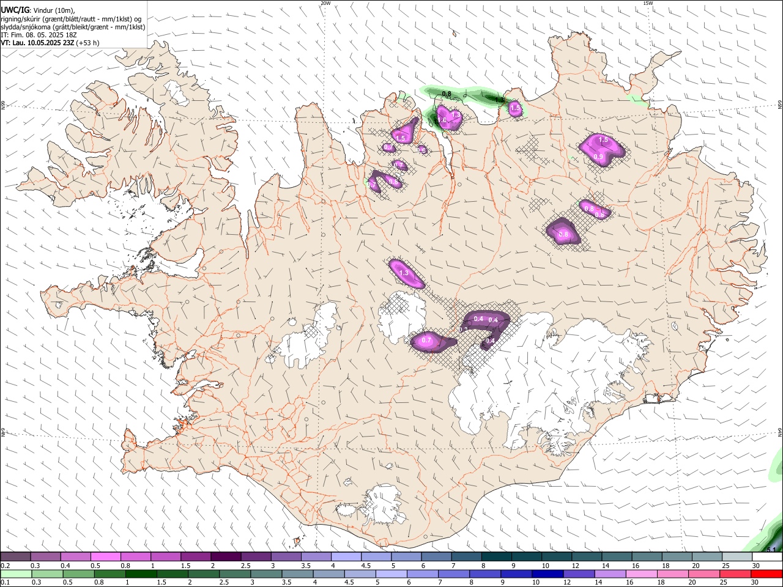Click the 64N latitude label on the right edge

[x=780, y=432]
